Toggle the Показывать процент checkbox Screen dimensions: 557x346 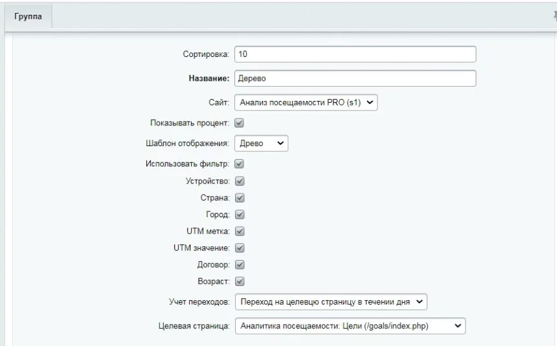pos(239,123)
